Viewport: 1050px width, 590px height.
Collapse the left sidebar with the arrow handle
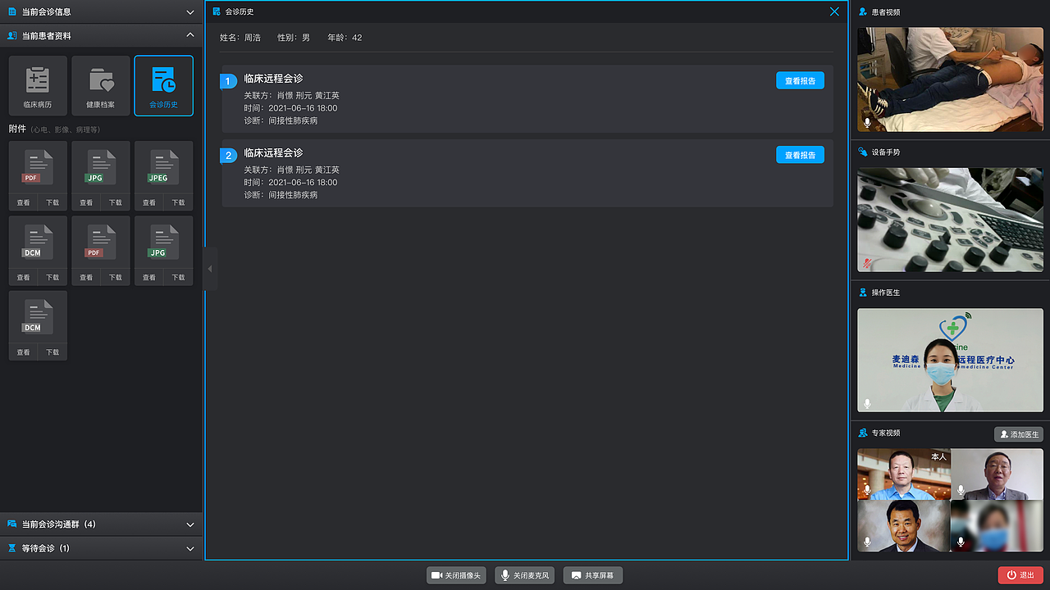[210, 269]
